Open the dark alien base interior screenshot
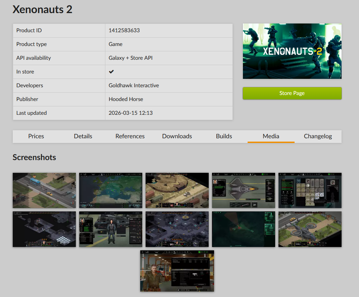This screenshot has height=297, width=359. [177, 229]
